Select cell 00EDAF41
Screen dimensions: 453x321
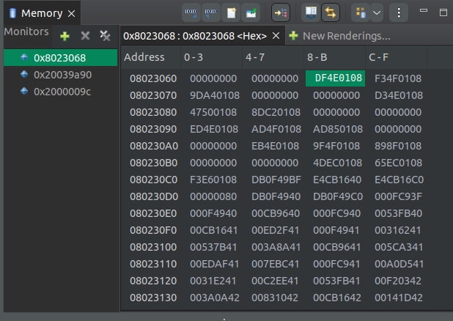[x=214, y=264]
